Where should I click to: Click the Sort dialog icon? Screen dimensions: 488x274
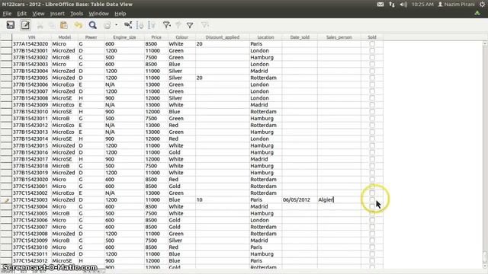[x=128, y=25]
